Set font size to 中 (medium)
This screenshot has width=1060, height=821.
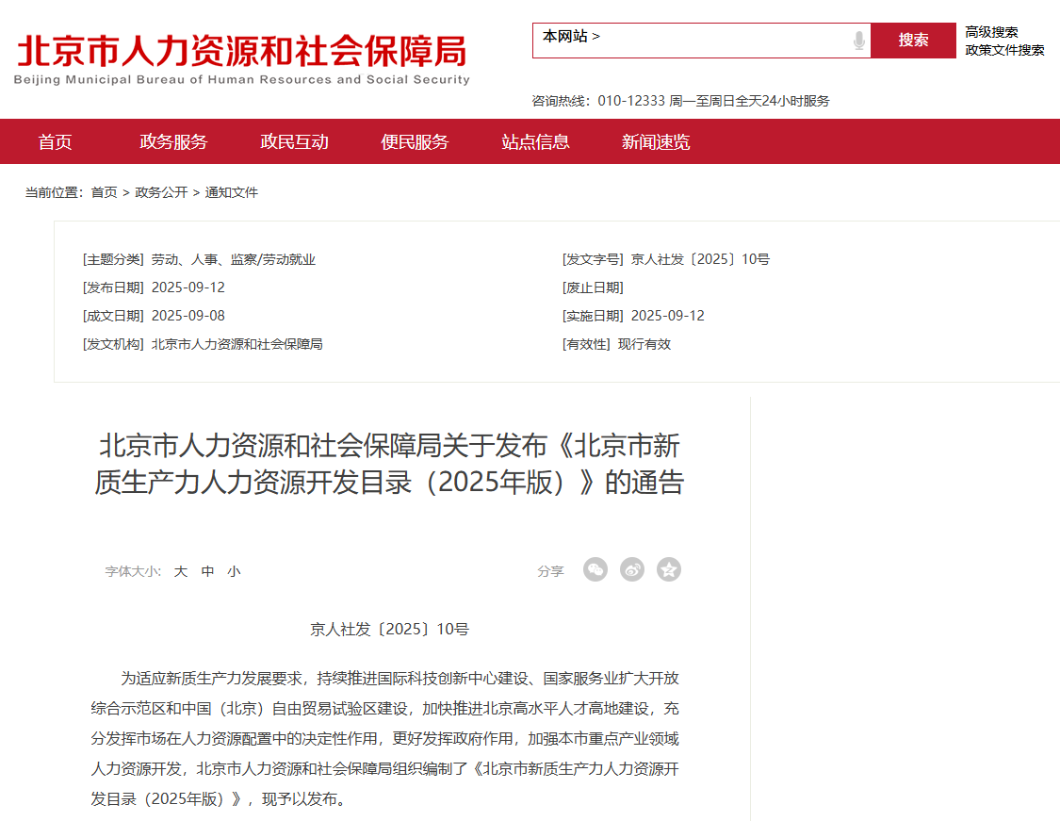coord(208,571)
